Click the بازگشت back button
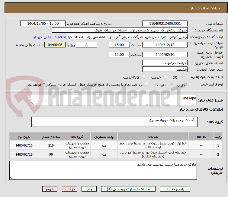228x197 pixels. coord(69,189)
